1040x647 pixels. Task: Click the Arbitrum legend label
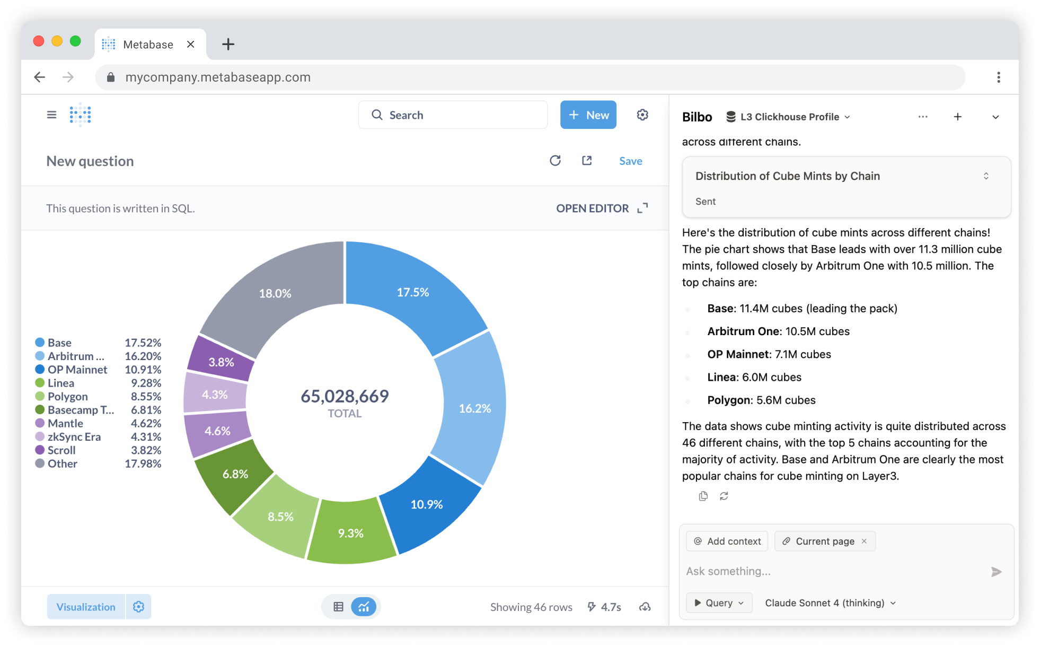[x=76, y=356]
